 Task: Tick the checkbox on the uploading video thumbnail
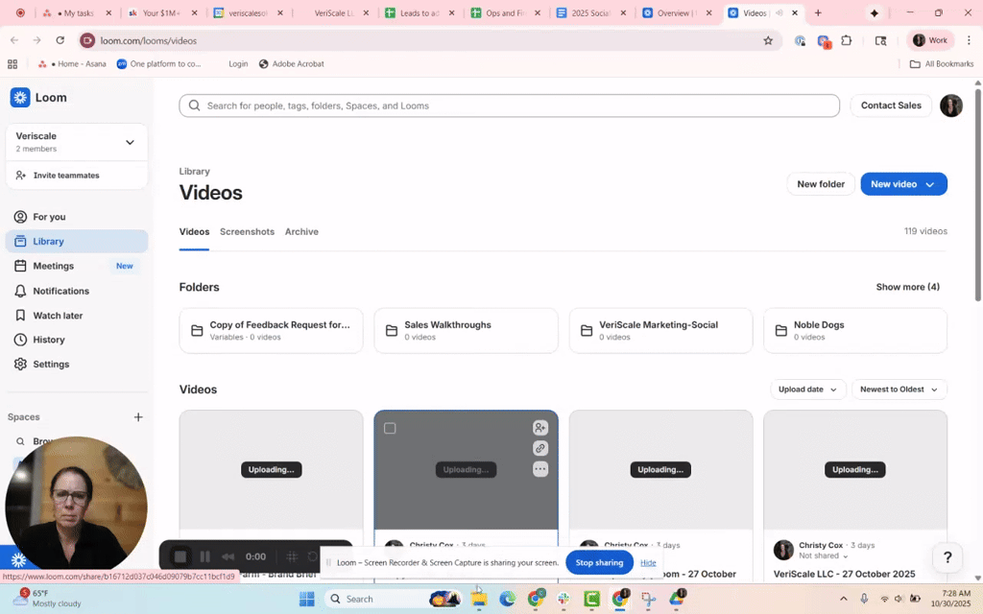(390, 428)
